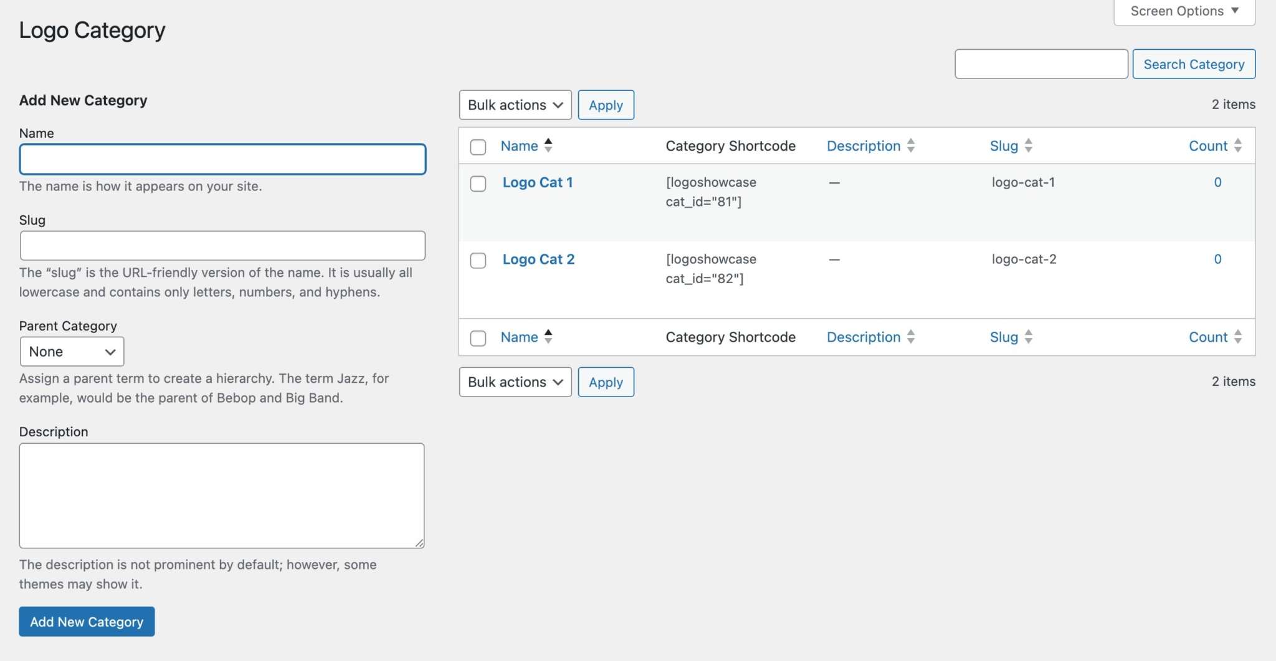The image size is (1276, 661).
Task: Focus the search category text box
Action: [x=1041, y=64]
